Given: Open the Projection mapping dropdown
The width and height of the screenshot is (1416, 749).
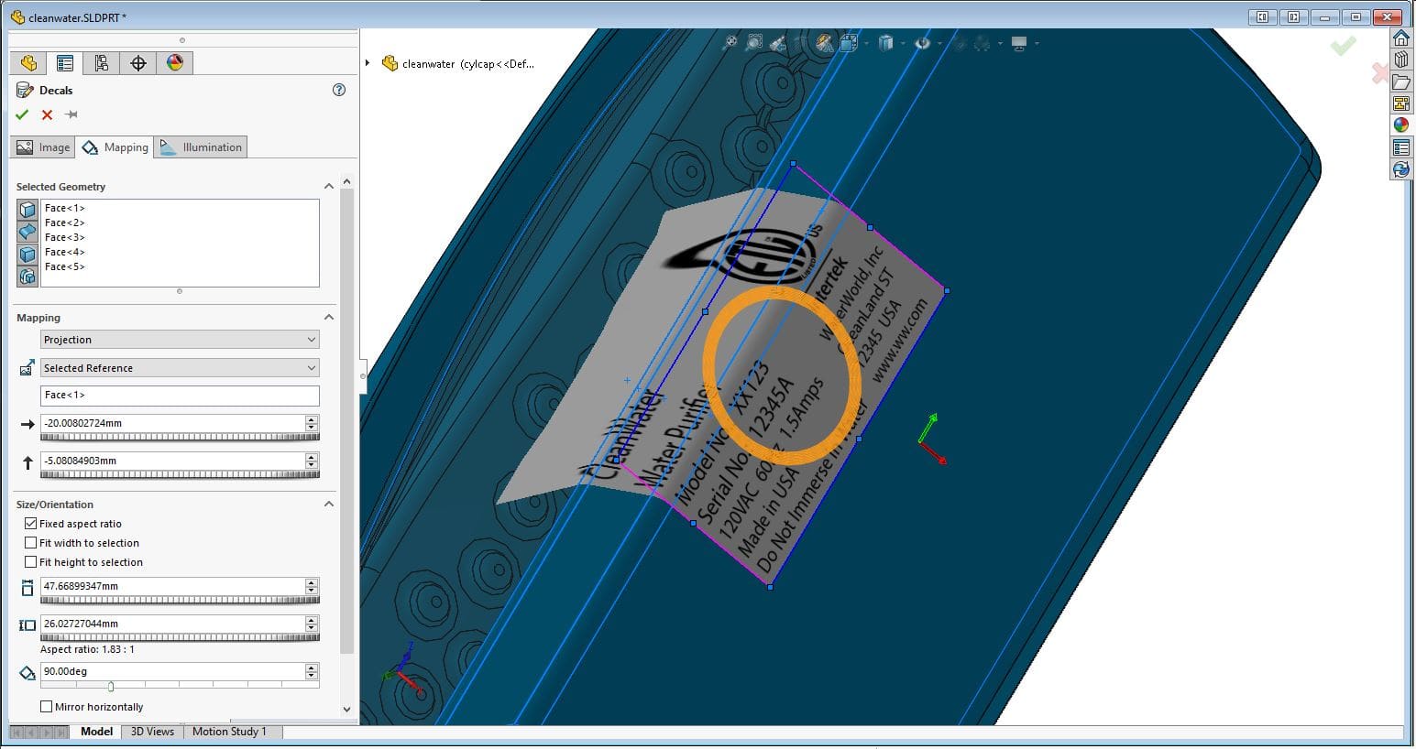Looking at the screenshot, I should tap(312, 339).
